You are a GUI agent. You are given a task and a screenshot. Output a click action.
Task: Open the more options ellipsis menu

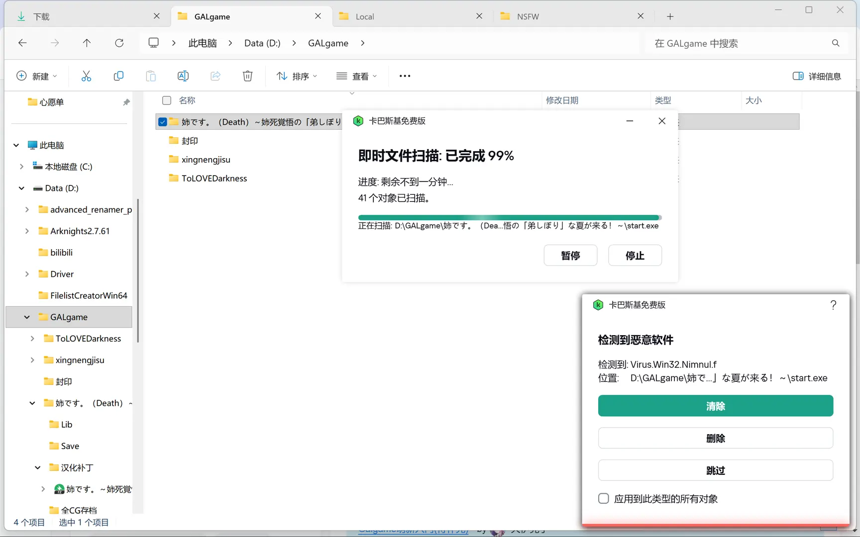pos(405,76)
